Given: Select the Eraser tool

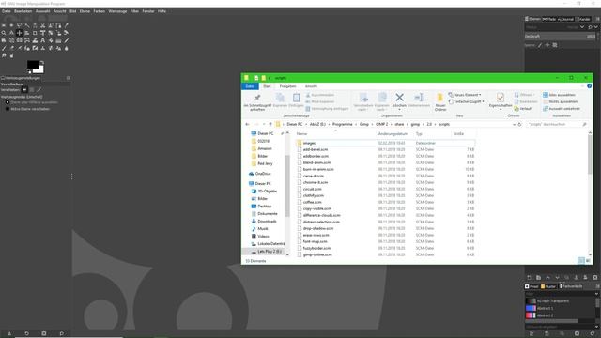Looking at the screenshot, I should tap(11, 48).
